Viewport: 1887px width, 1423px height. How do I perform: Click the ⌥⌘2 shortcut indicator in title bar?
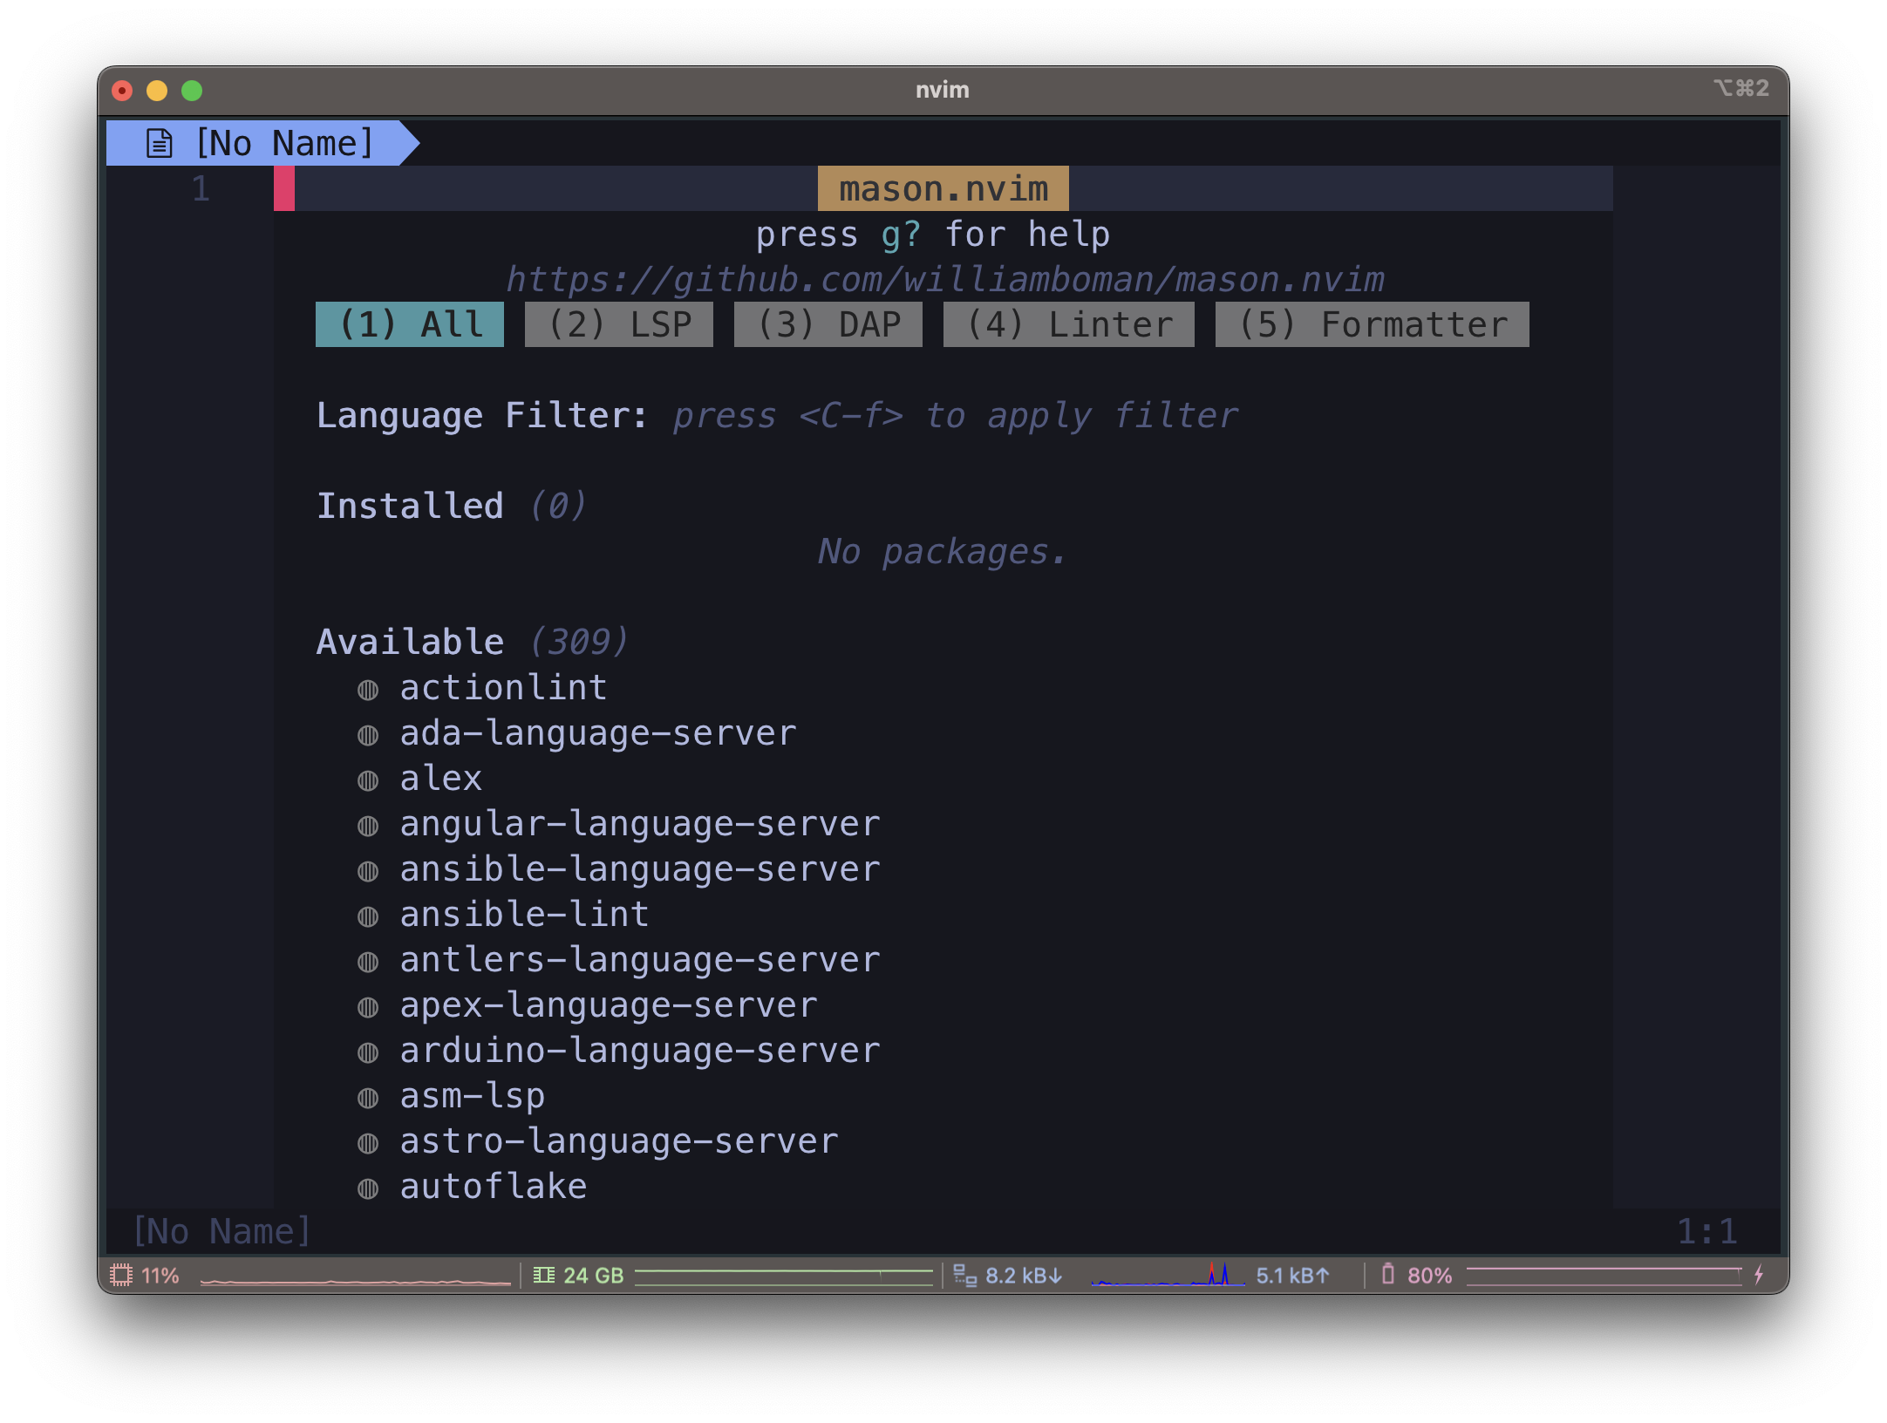point(1741,88)
